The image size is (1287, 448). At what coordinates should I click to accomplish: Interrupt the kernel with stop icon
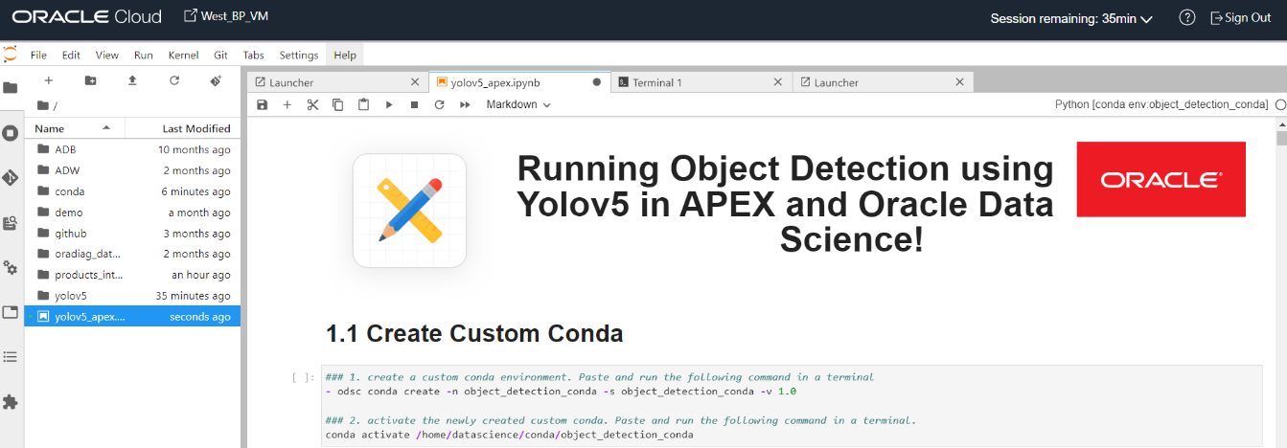414,104
